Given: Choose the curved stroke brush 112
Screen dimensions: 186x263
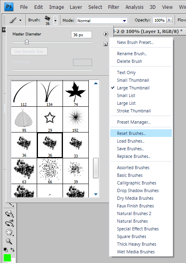Looking at the screenshot, I should point(24,93).
